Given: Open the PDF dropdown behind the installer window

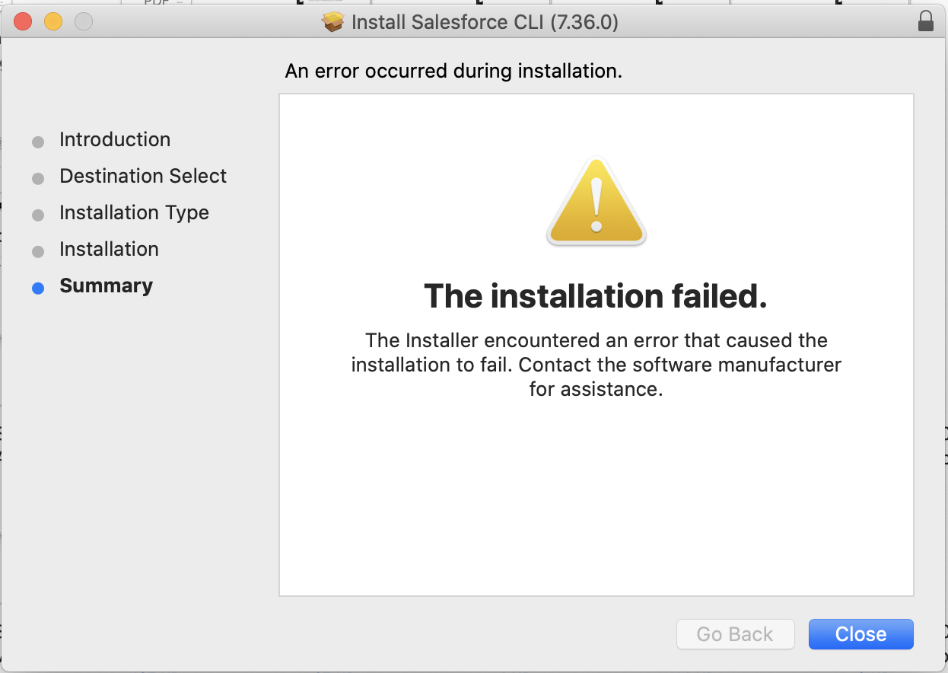Looking at the screenshot, I should click(158, 4).
